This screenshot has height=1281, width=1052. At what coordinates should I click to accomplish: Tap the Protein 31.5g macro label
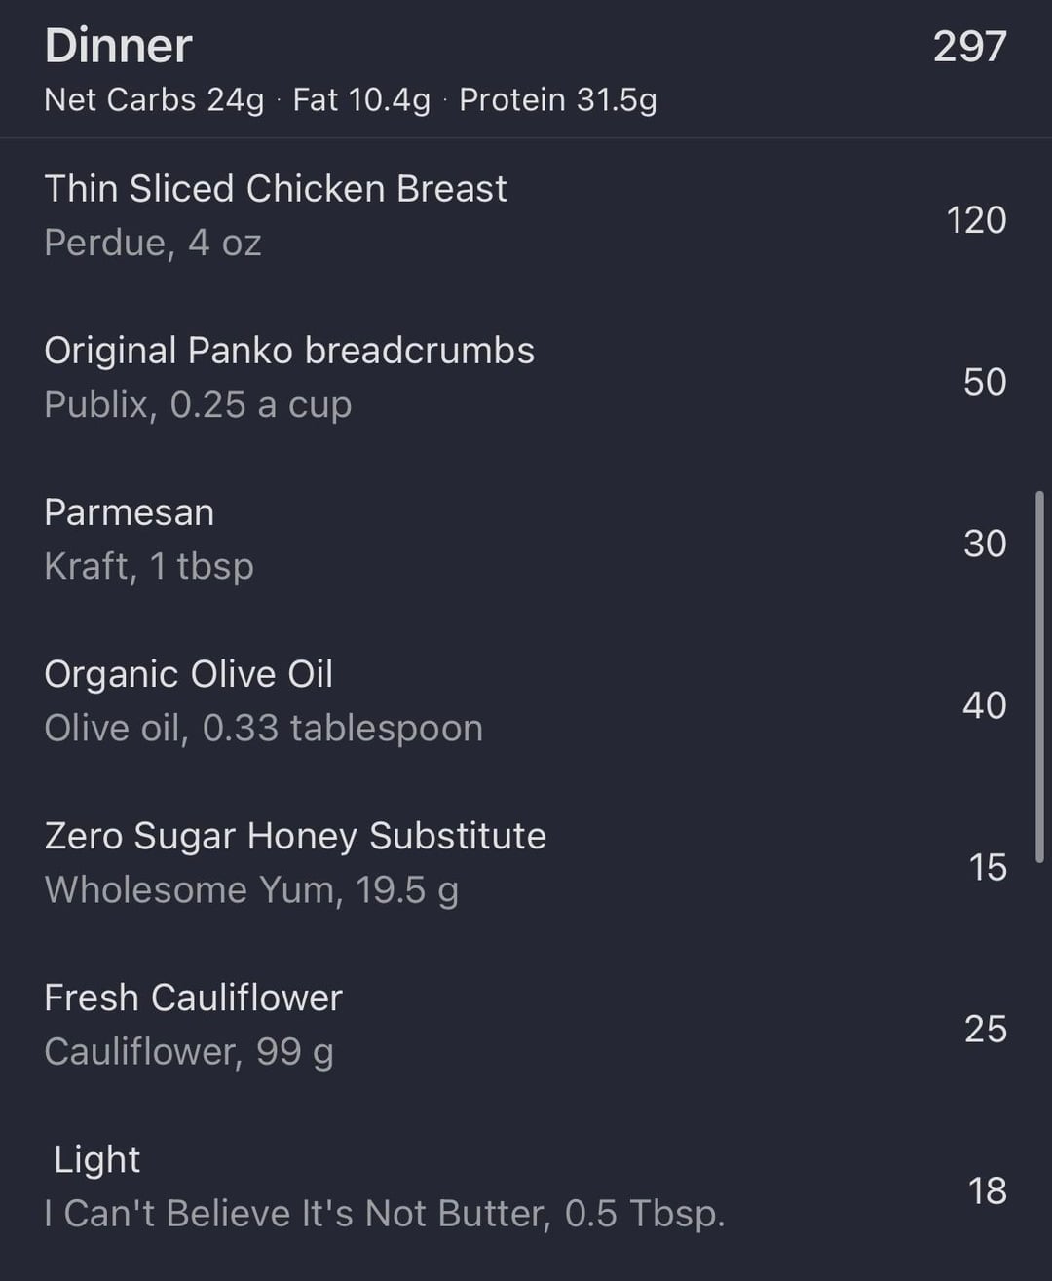point(558,99)
